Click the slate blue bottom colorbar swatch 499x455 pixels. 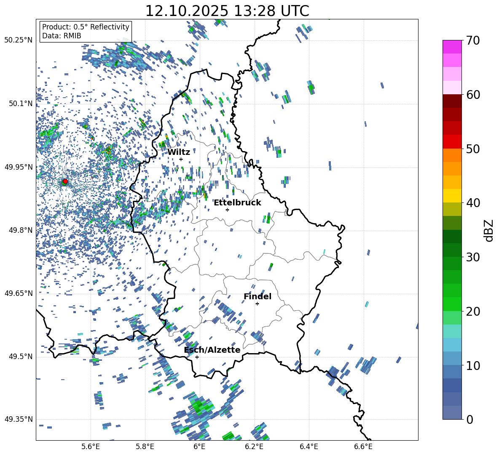point(452,412)
